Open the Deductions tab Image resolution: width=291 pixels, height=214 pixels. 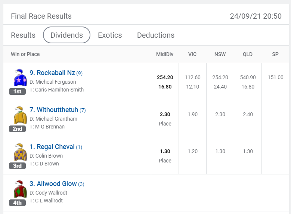156,35
